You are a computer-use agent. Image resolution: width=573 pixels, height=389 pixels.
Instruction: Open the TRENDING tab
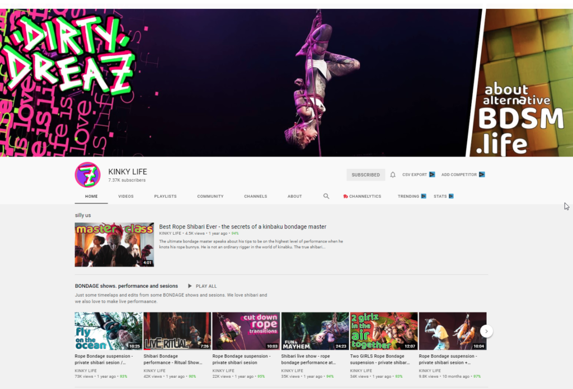412,196
